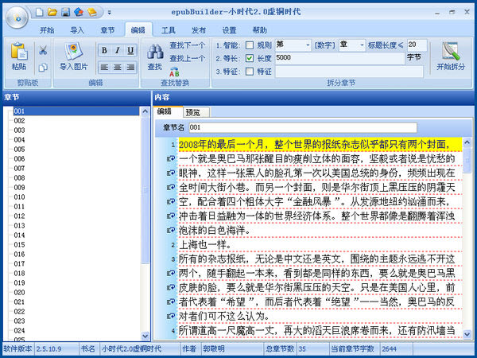Viewport: 477px width, 358px height.
Task: Open the 发布 ribbon tab
Action: [x=199, y=30]
